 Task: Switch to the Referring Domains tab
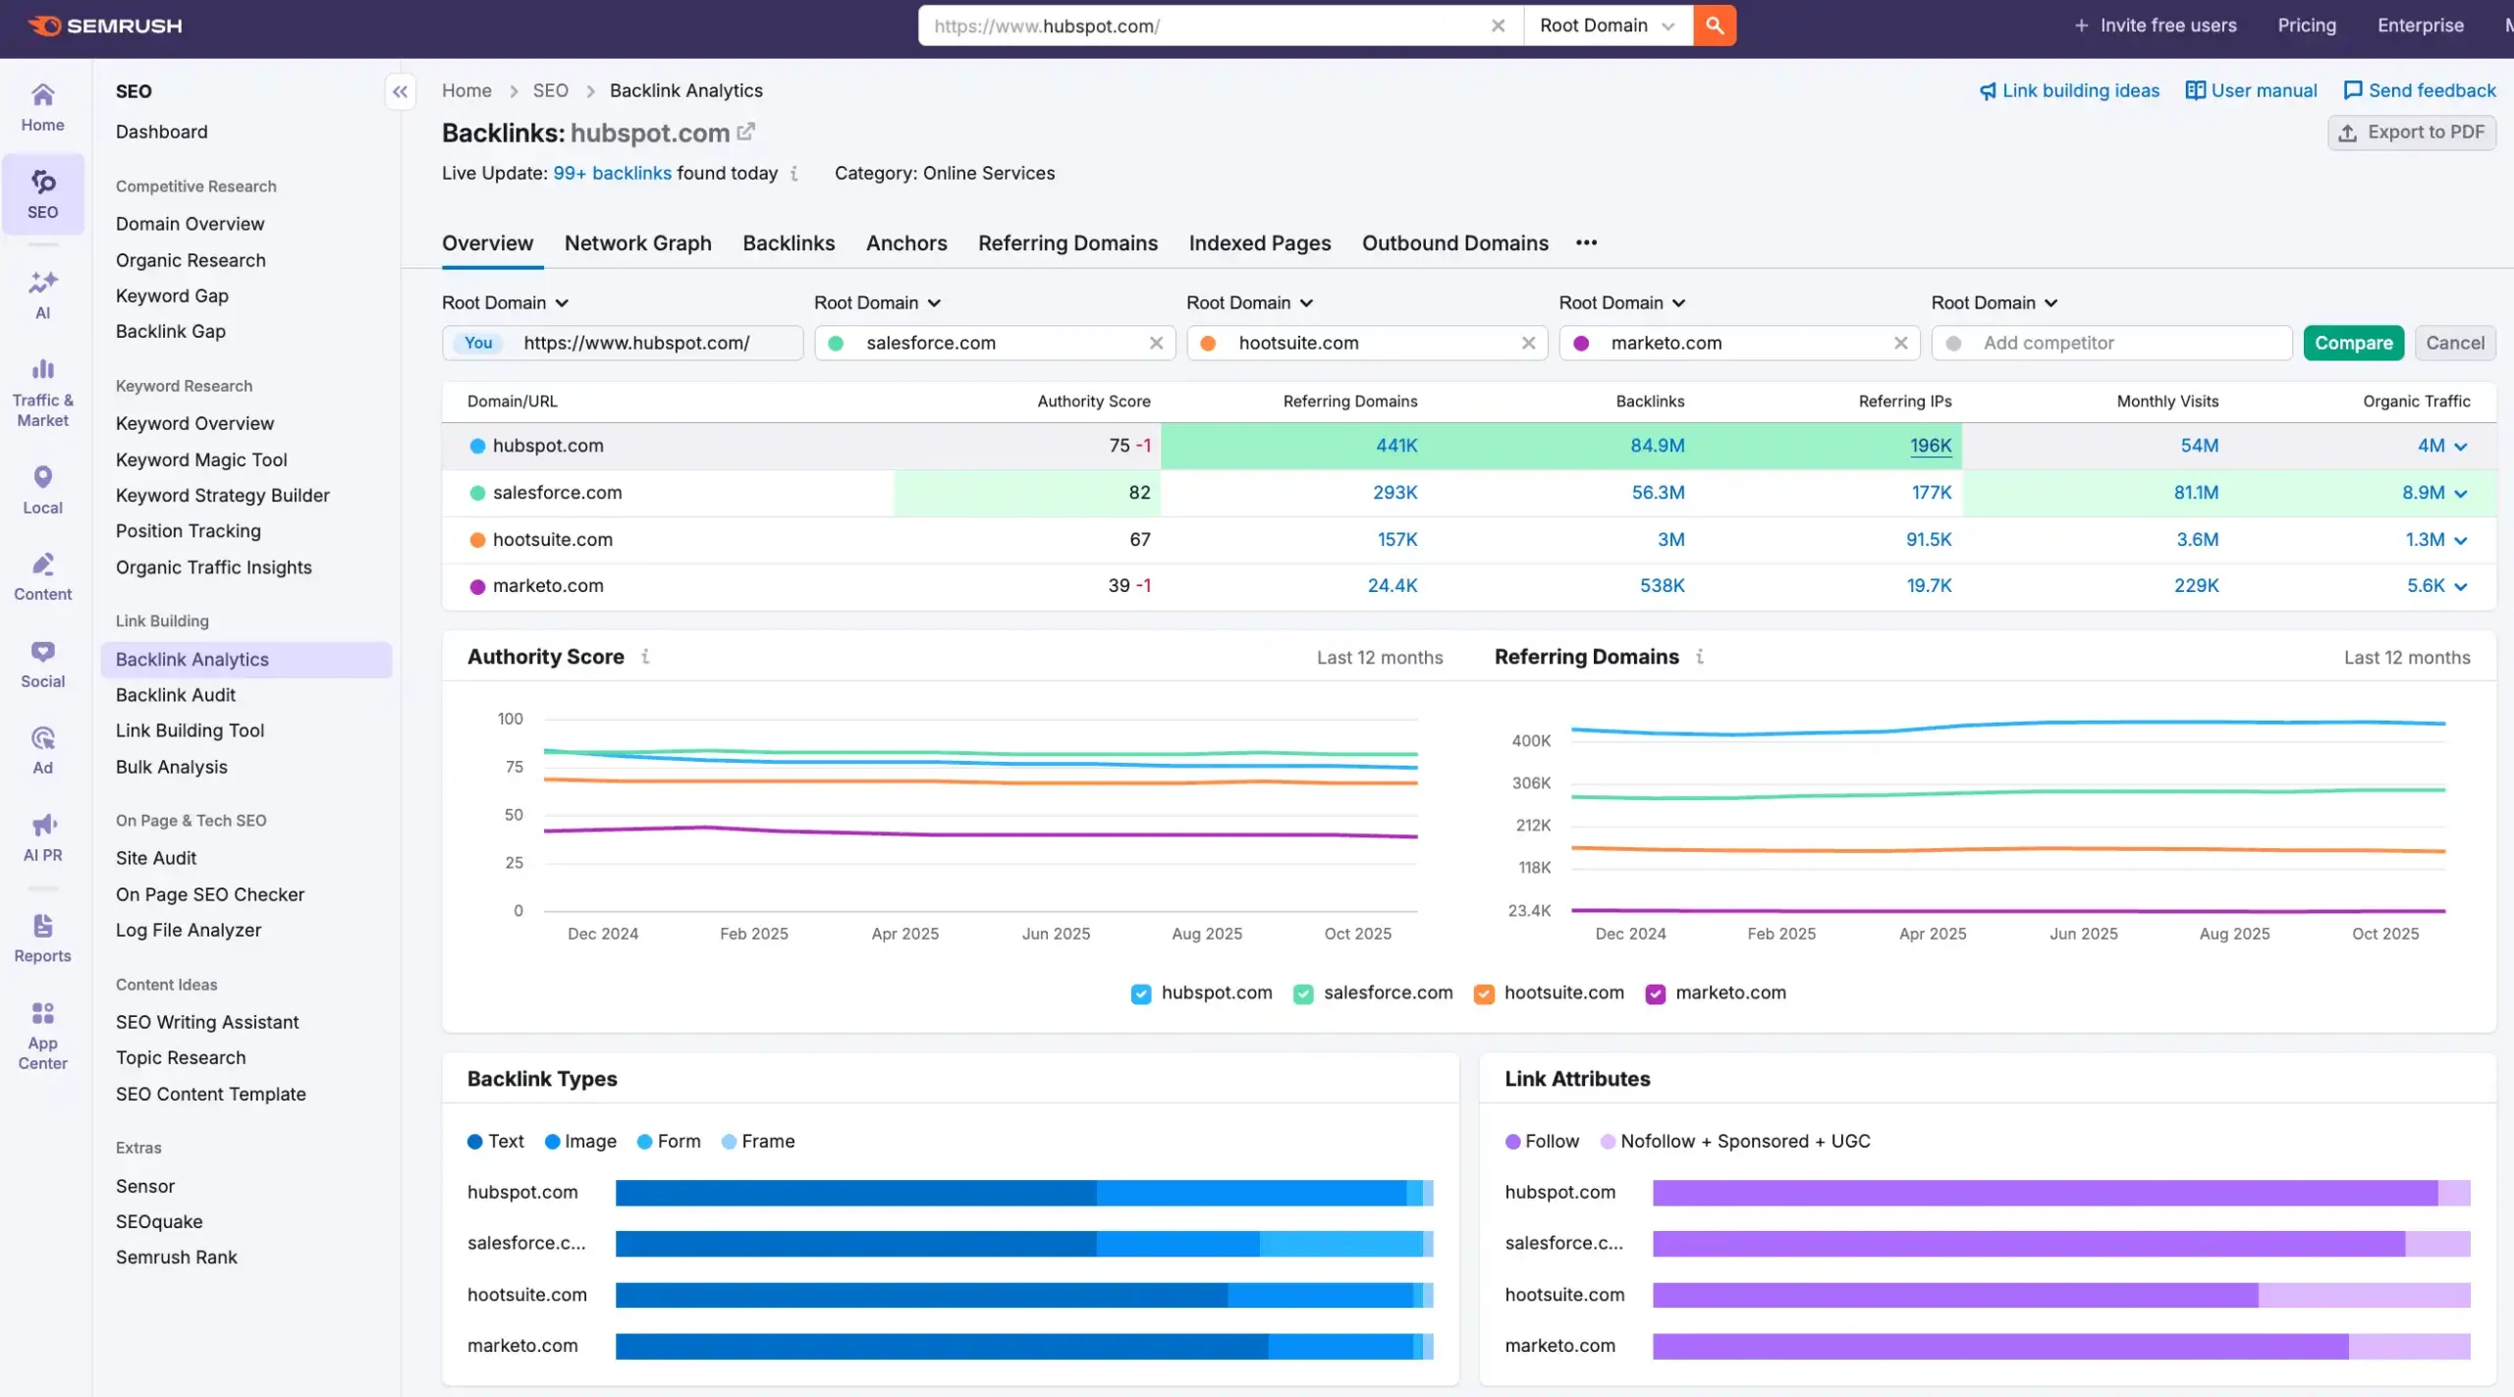(x=1067, y=243)
